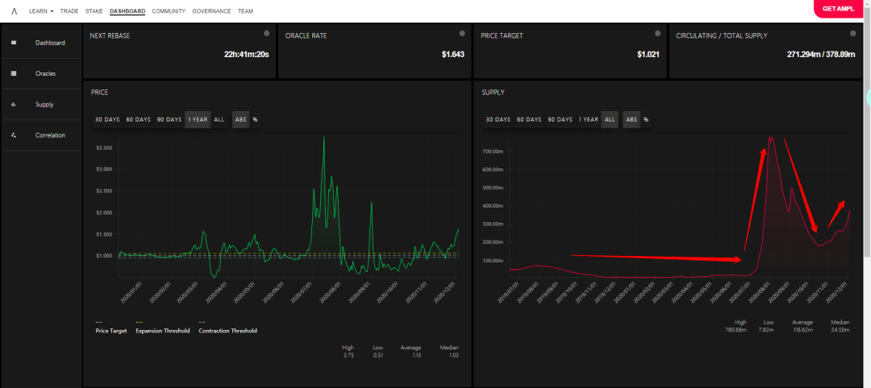Viewport: 871px width, 388px height.
Task: Click the oracle rate value $1.643
Action: (453, 55)
